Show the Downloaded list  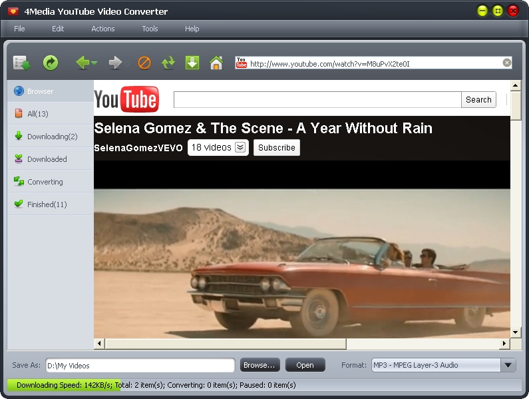[51, 159]
